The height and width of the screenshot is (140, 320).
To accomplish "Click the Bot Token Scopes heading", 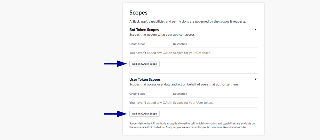I will click(144, 30).
